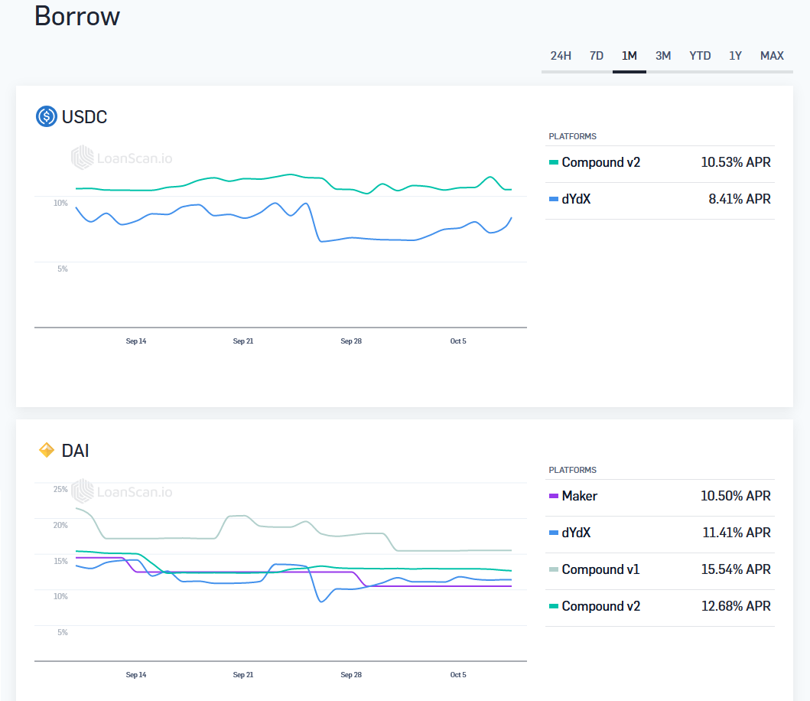Show MAX time range data
The height and width of the screenshot is (701, 810).
pos(772,56)
